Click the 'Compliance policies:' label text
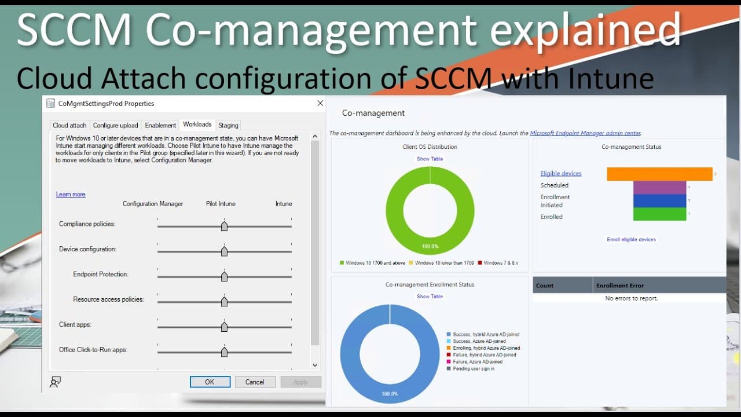 87,224
